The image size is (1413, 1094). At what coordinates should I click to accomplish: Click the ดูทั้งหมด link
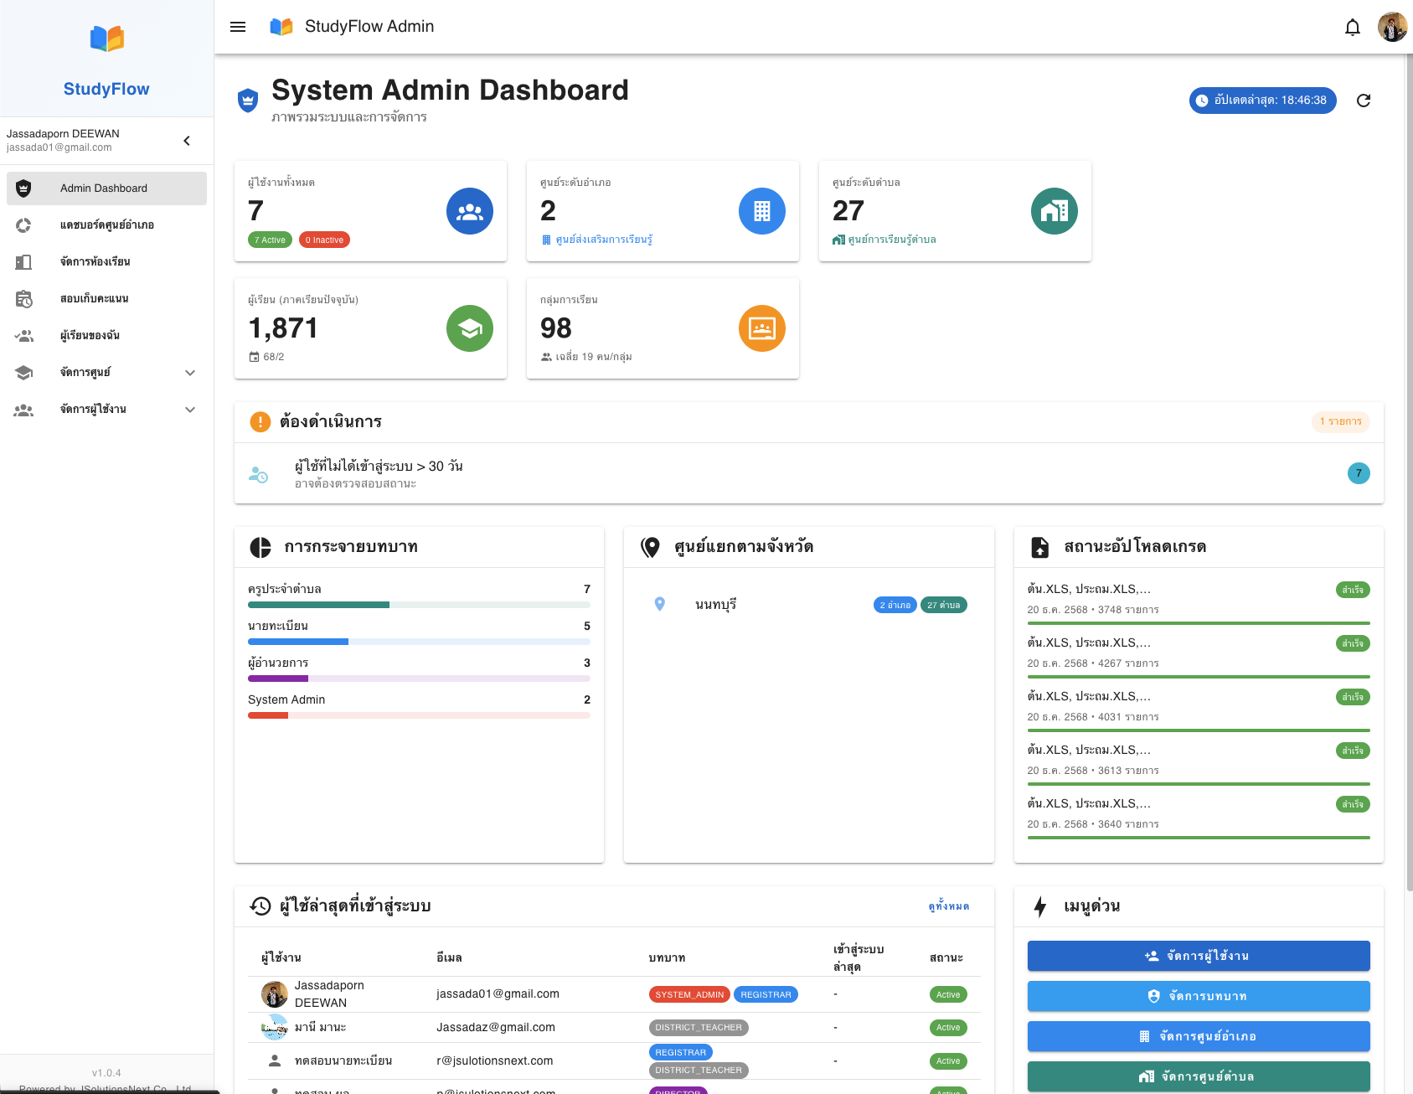tap(948, 906)
